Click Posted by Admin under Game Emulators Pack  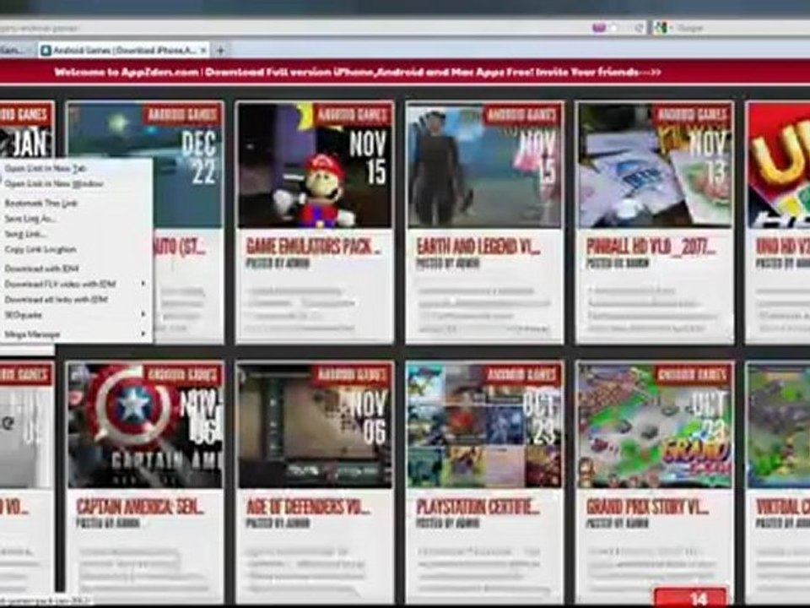tap(278, 263)
